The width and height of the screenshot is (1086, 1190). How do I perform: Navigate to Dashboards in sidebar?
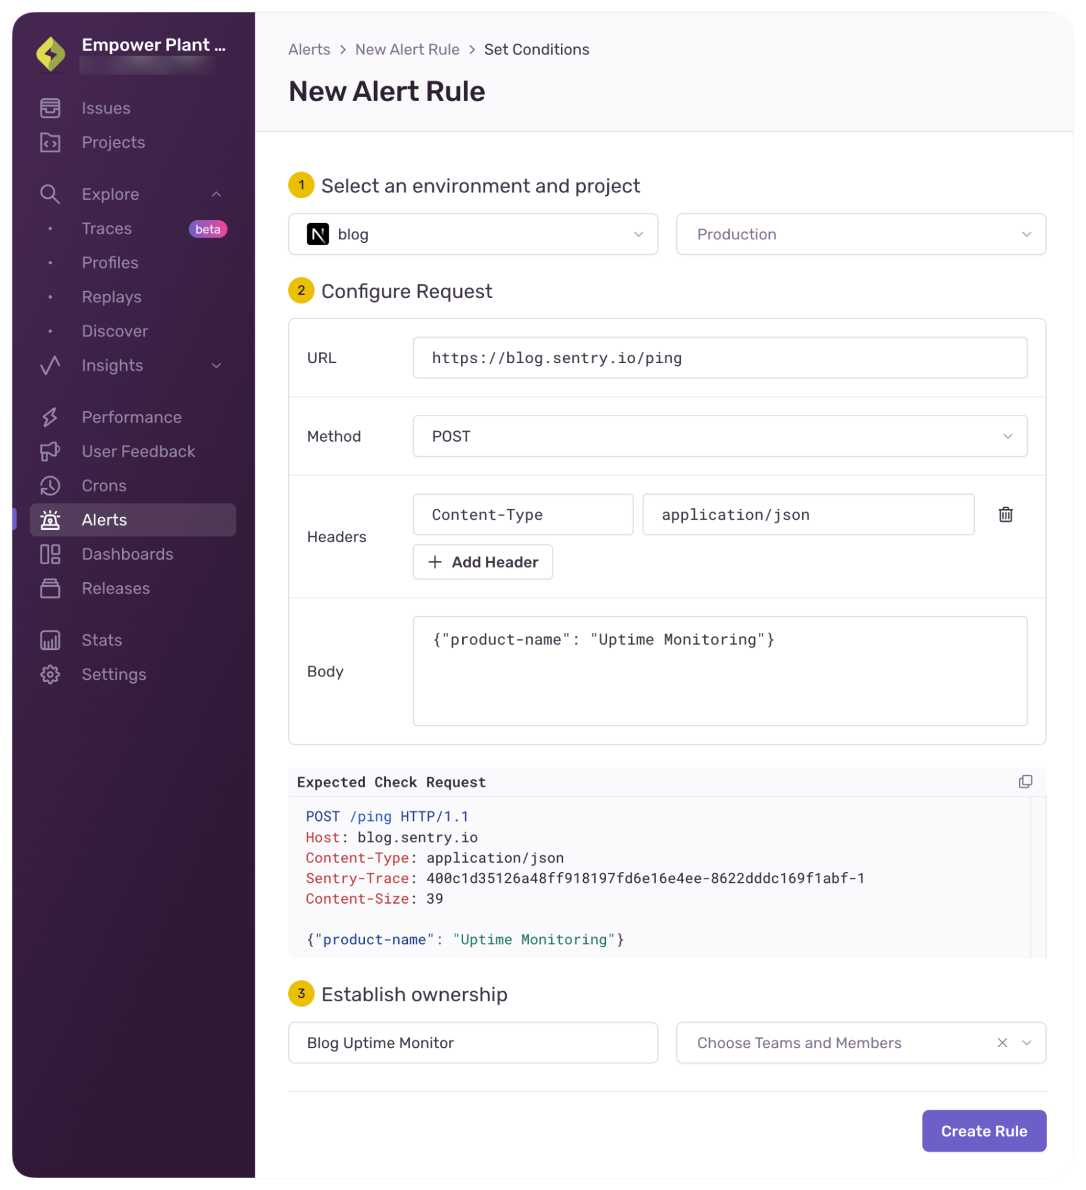(x=127, y=554)
